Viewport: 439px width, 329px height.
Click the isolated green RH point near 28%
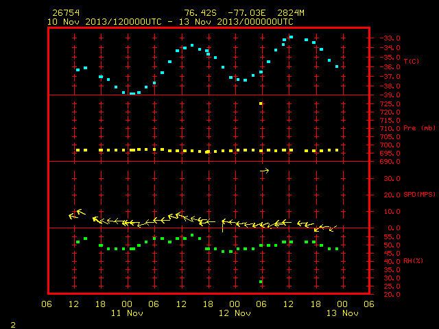(261, 282)
